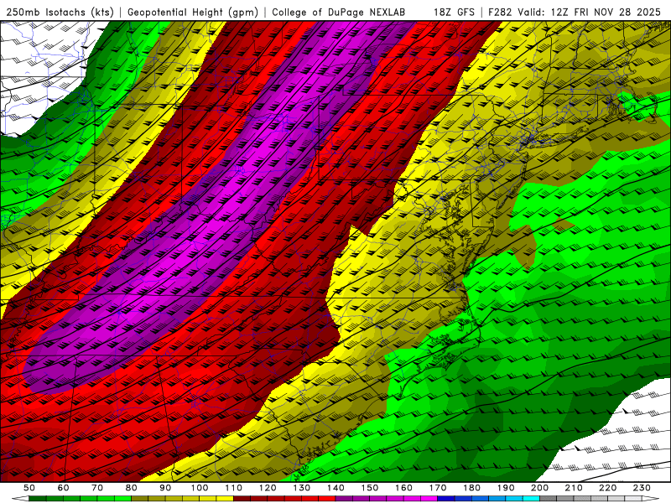671x503 pixels.
Task: Click the '170' color bar label
Action: (438, 488)
